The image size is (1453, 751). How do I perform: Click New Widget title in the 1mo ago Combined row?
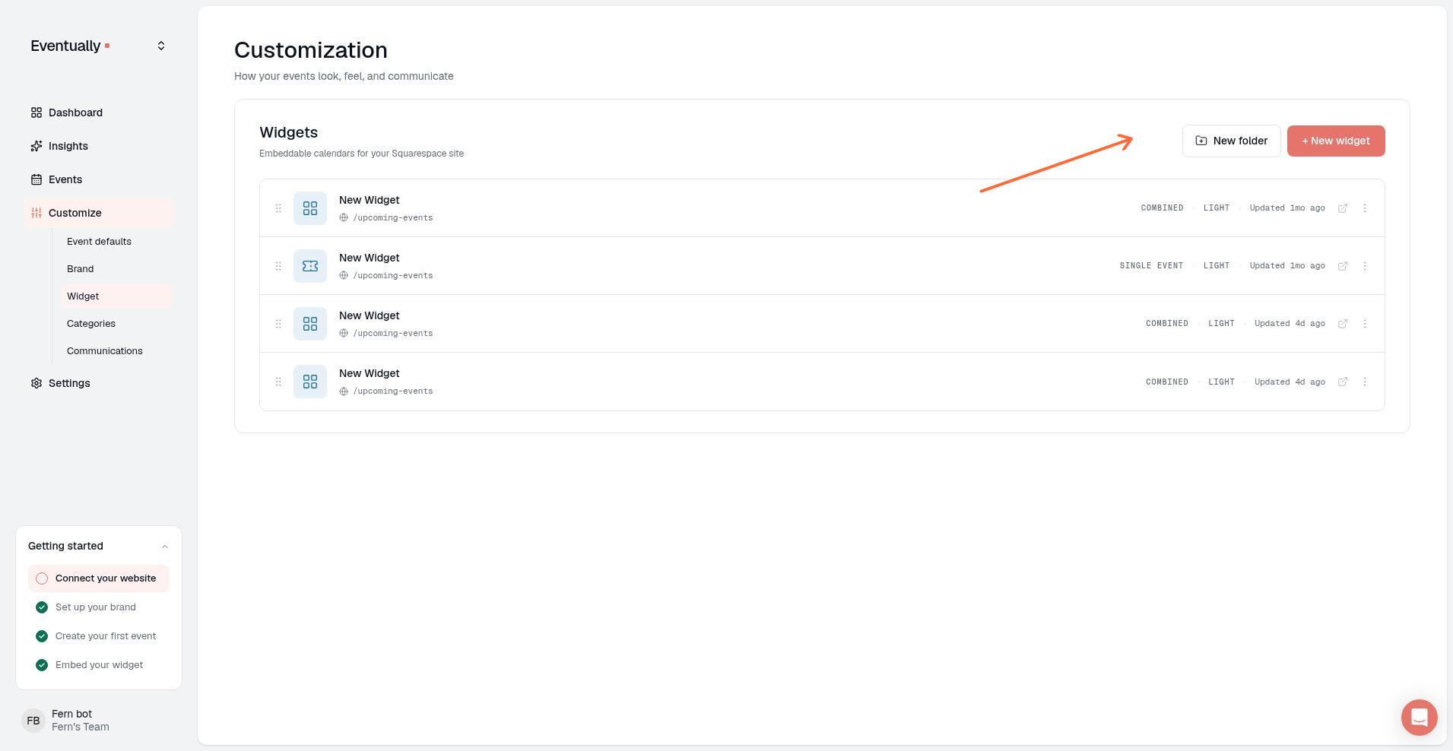370,200
